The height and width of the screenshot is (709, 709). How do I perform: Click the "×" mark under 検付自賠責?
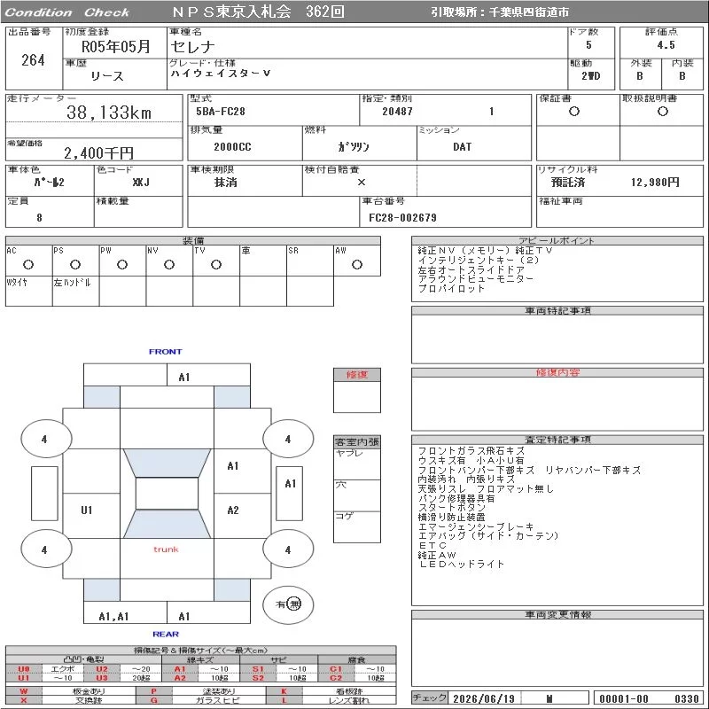tap(362, 183)
